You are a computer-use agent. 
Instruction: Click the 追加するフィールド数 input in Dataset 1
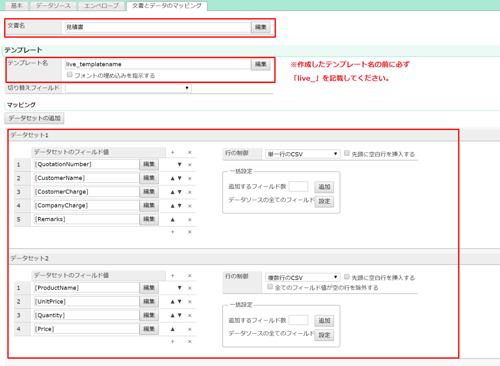coord(298,187)
